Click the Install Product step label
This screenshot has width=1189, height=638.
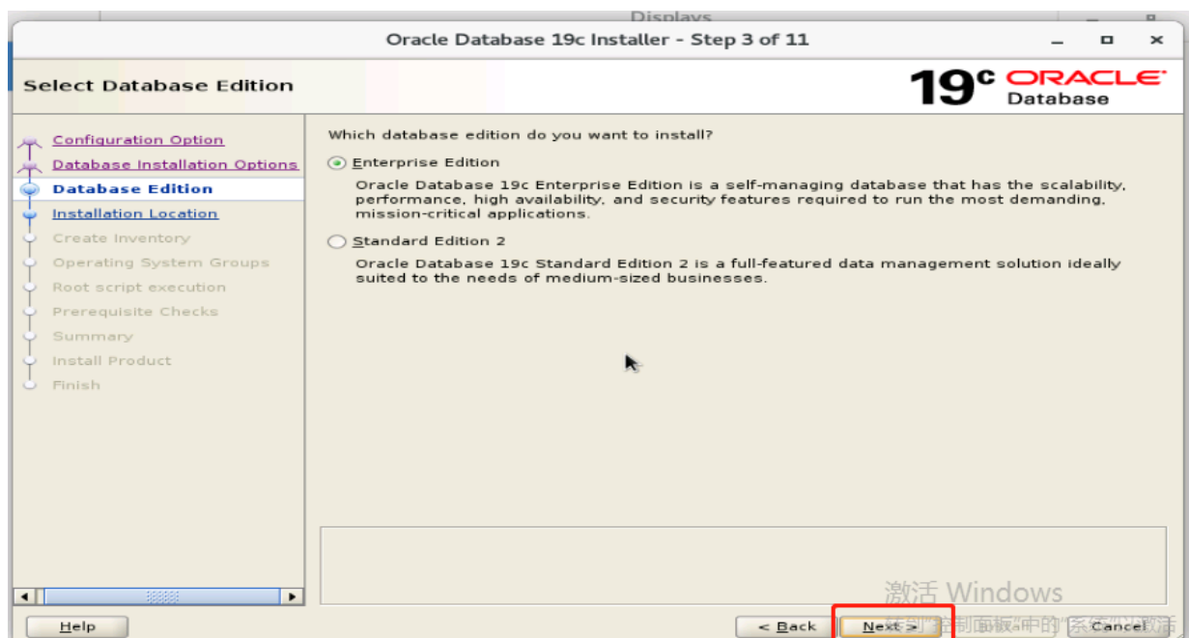112,361
